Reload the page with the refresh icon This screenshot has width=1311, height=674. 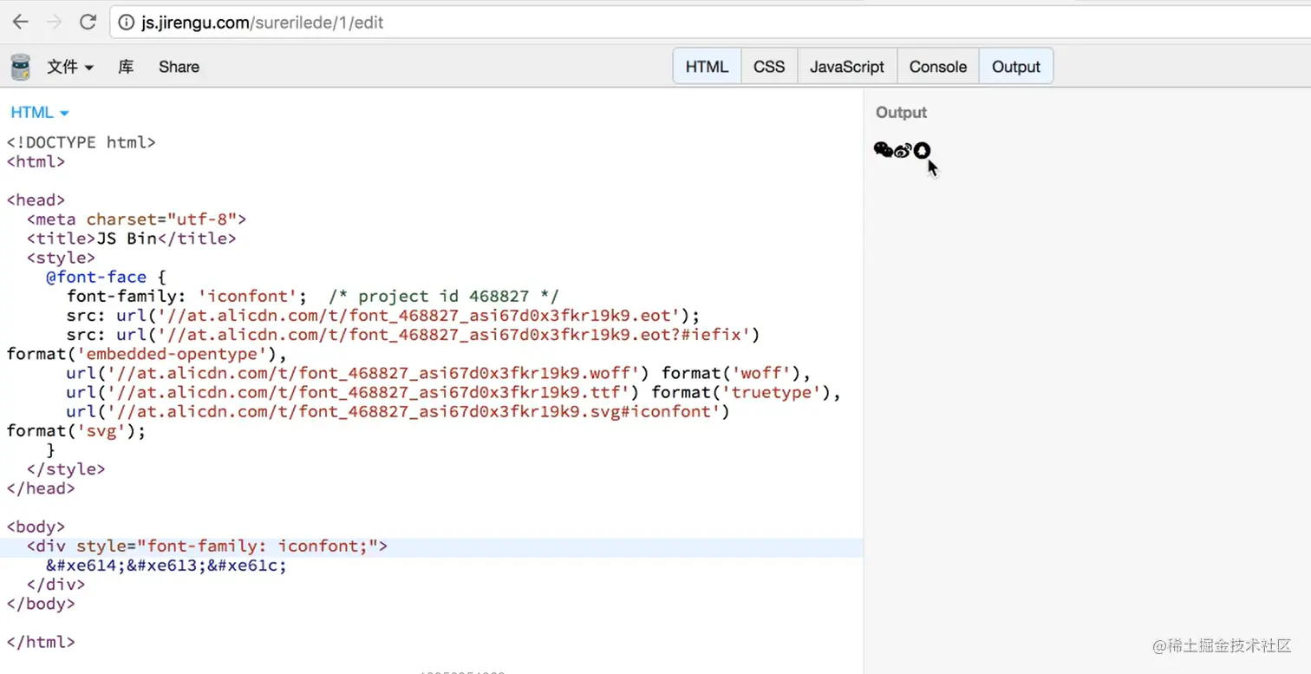[x=88, y=23]
